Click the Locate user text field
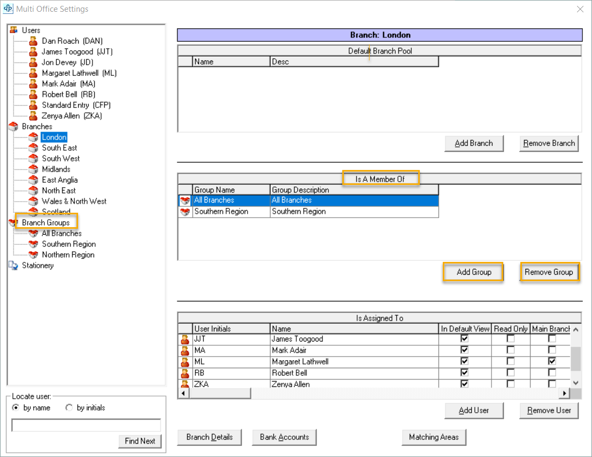 [x=86, y=425]
